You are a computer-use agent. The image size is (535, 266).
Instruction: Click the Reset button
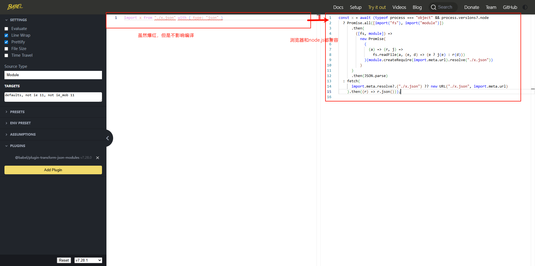pyautogui.click(x=64, y=260)
